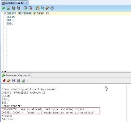Click the down arrow on the splitter
Screen dimensions: 131x122
point(5,72)
